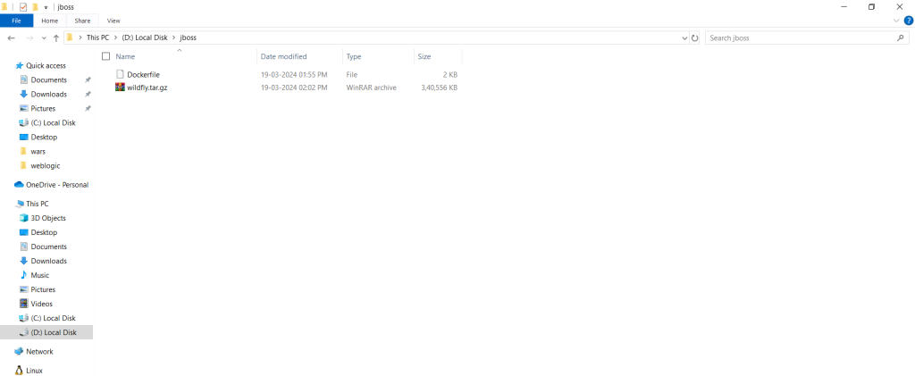Click the Properties checkmark quick access icon
Image resolution: width=915 pixels, height=376 pixels.
click(22, 7)
